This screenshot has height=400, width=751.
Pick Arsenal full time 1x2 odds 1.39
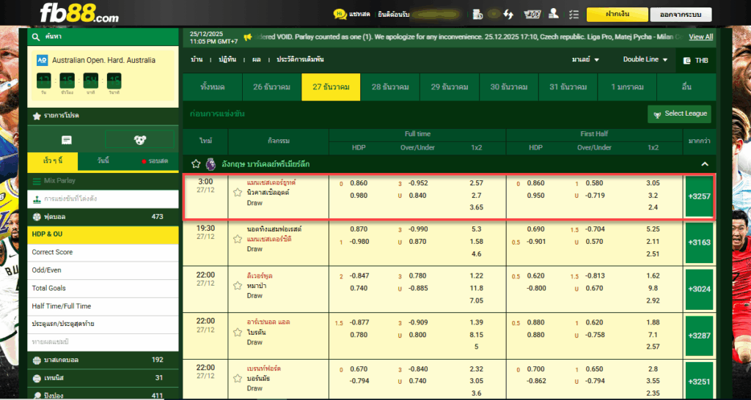tap(477, 322)
